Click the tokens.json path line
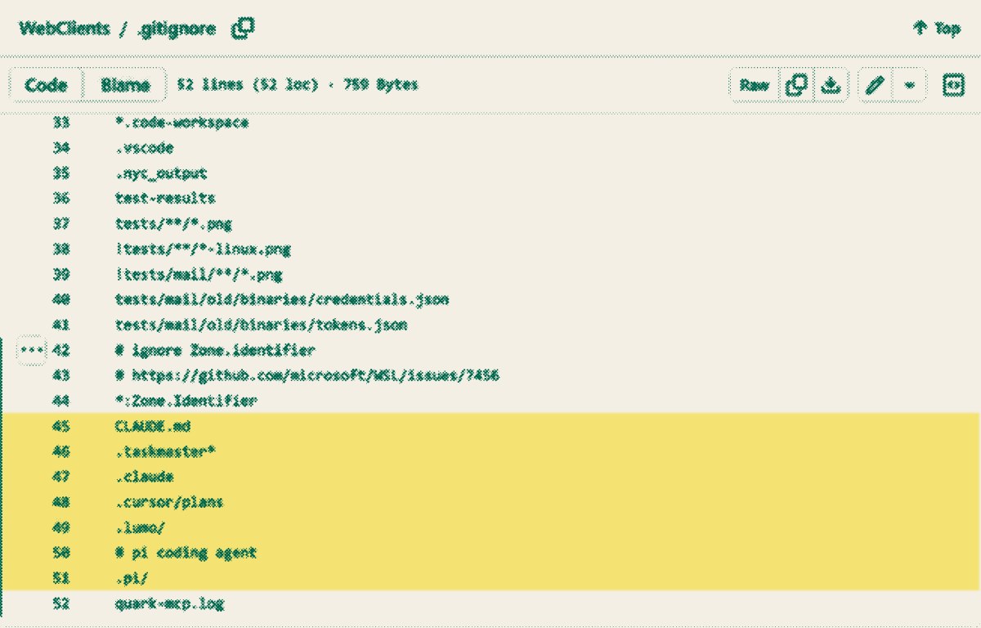 (x=261, y=325)
